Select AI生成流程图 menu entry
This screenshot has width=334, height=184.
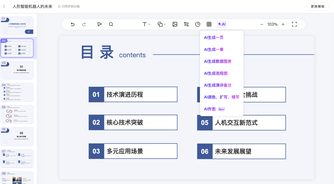tap(216, 73)
